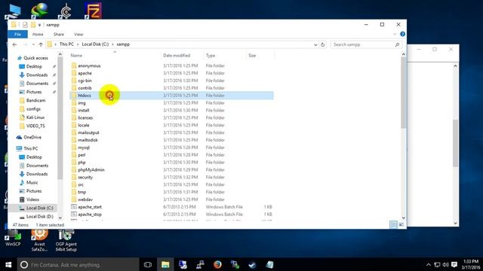Open the htdocs folder row
Viewport: 483px width, 271px height.
(x=171, y=96)
